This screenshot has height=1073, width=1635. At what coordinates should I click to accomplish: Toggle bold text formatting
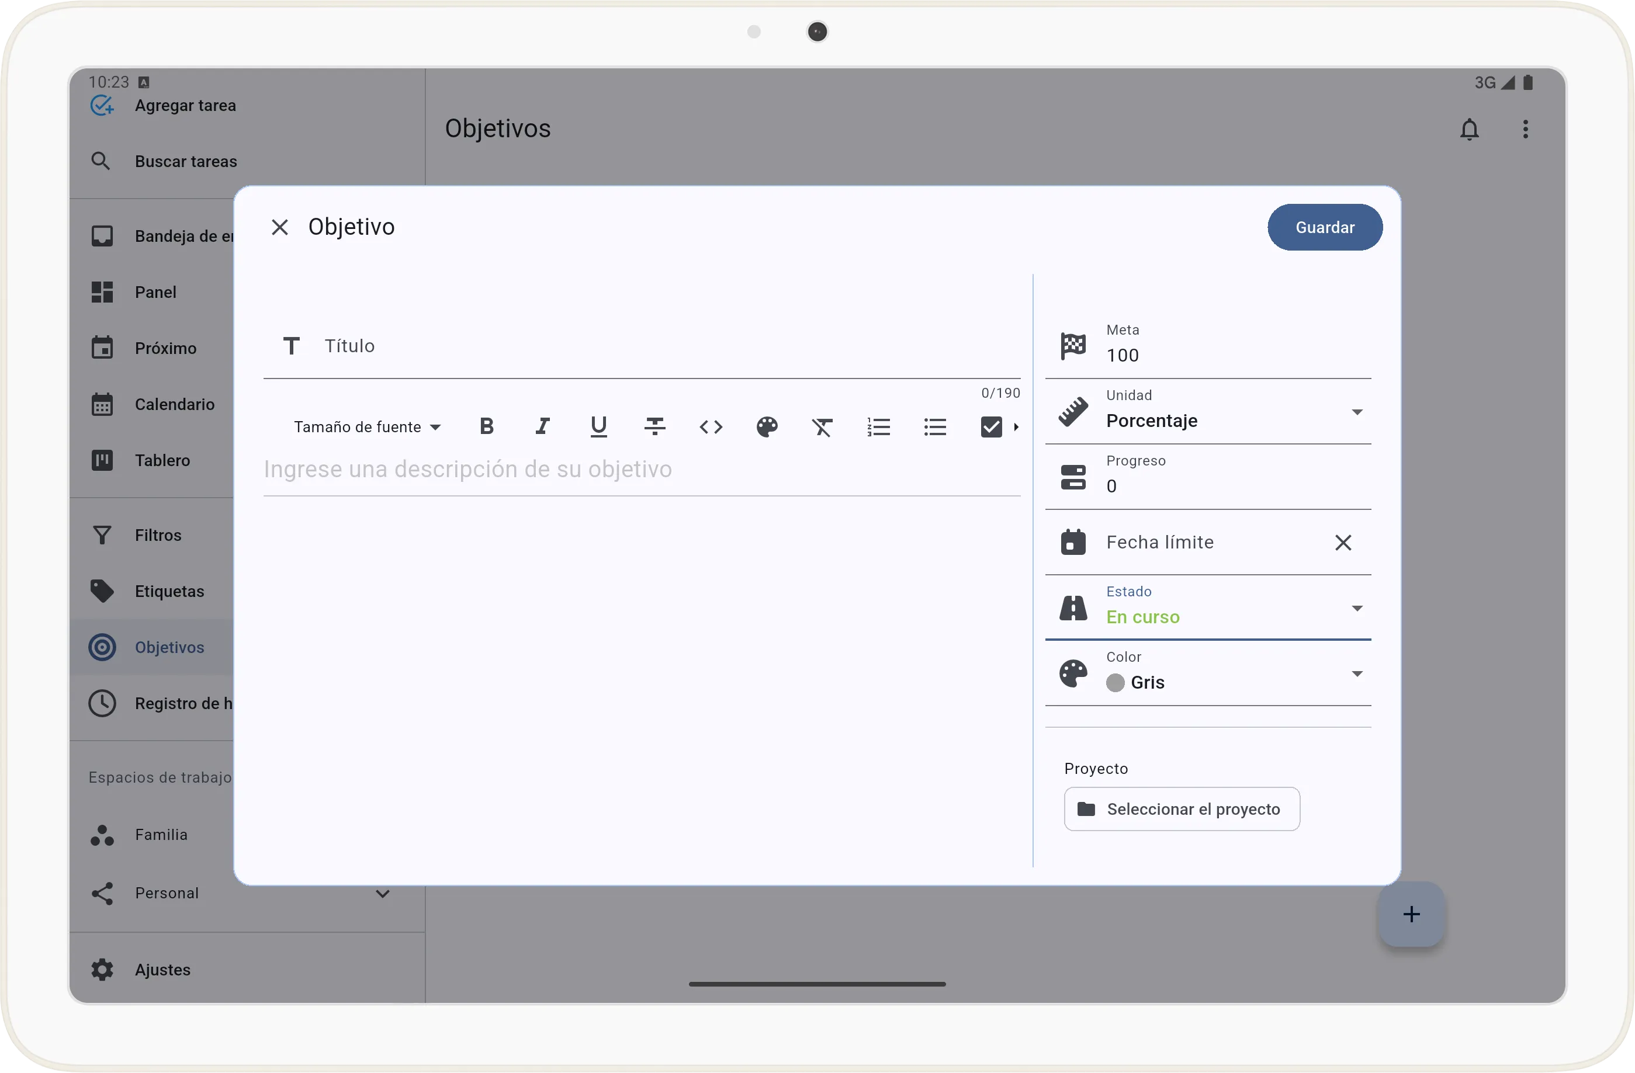click(486, 426)
